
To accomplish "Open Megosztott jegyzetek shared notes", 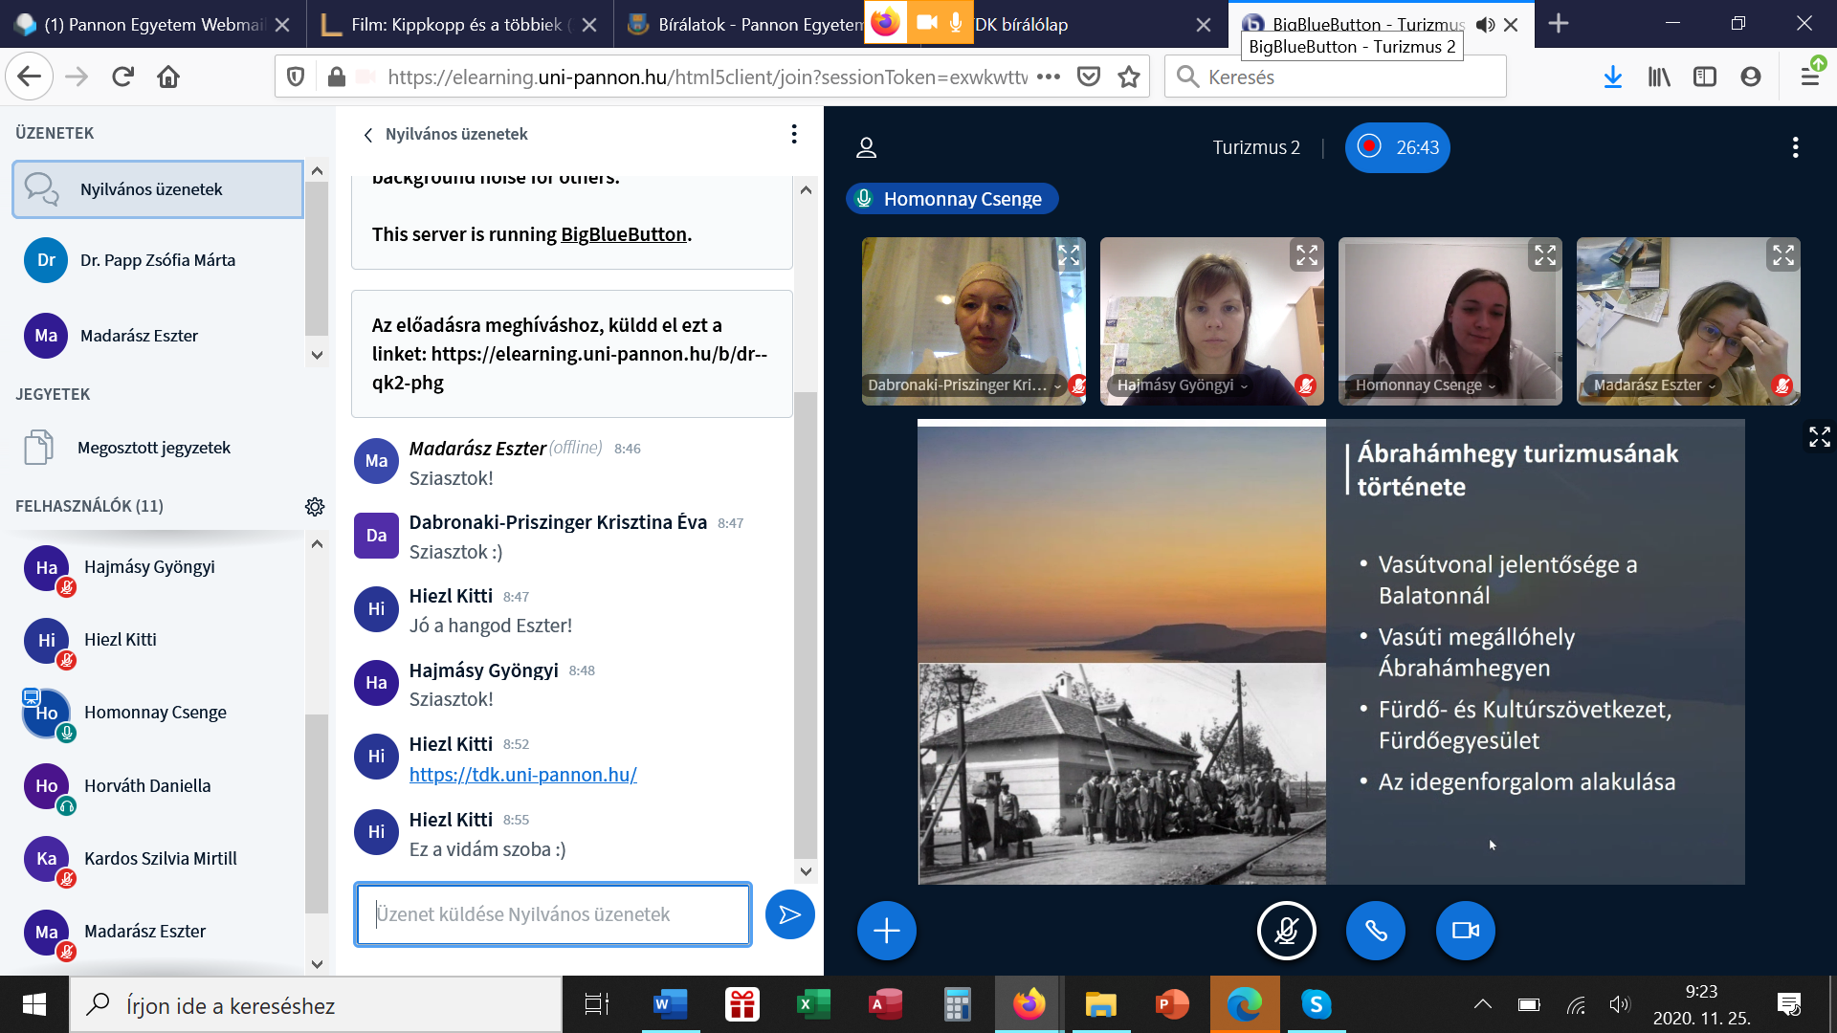I will 153,448.
